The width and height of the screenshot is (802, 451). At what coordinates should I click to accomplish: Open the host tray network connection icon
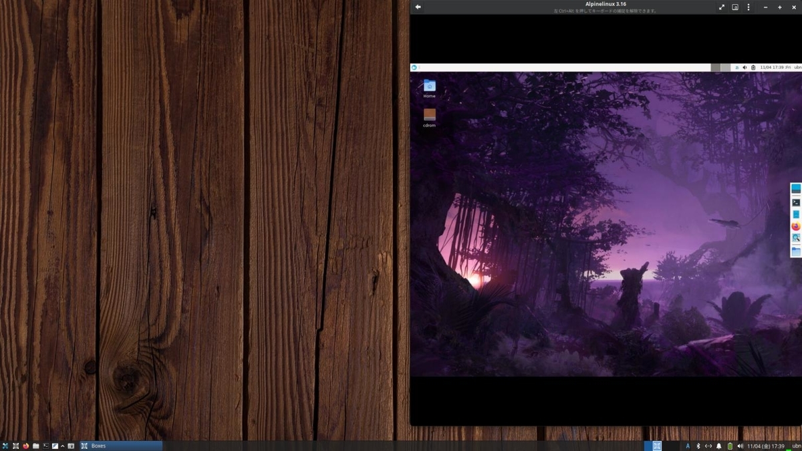[708, 446]
